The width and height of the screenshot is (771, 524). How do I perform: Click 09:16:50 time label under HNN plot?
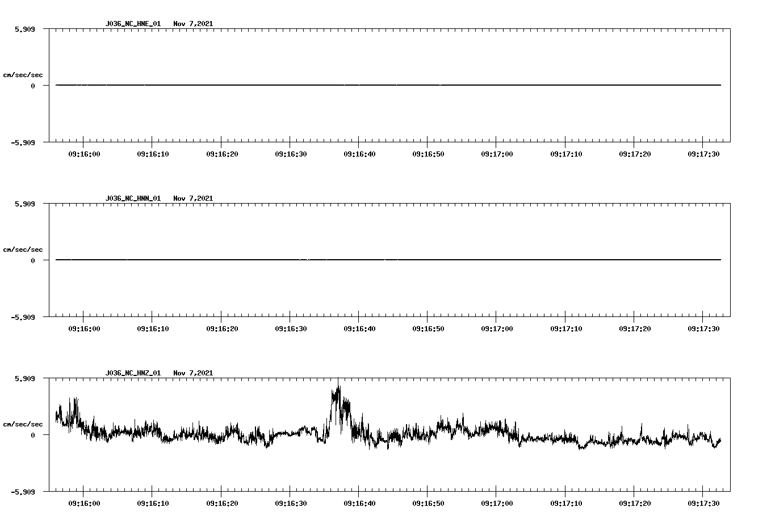coord(428,329)
